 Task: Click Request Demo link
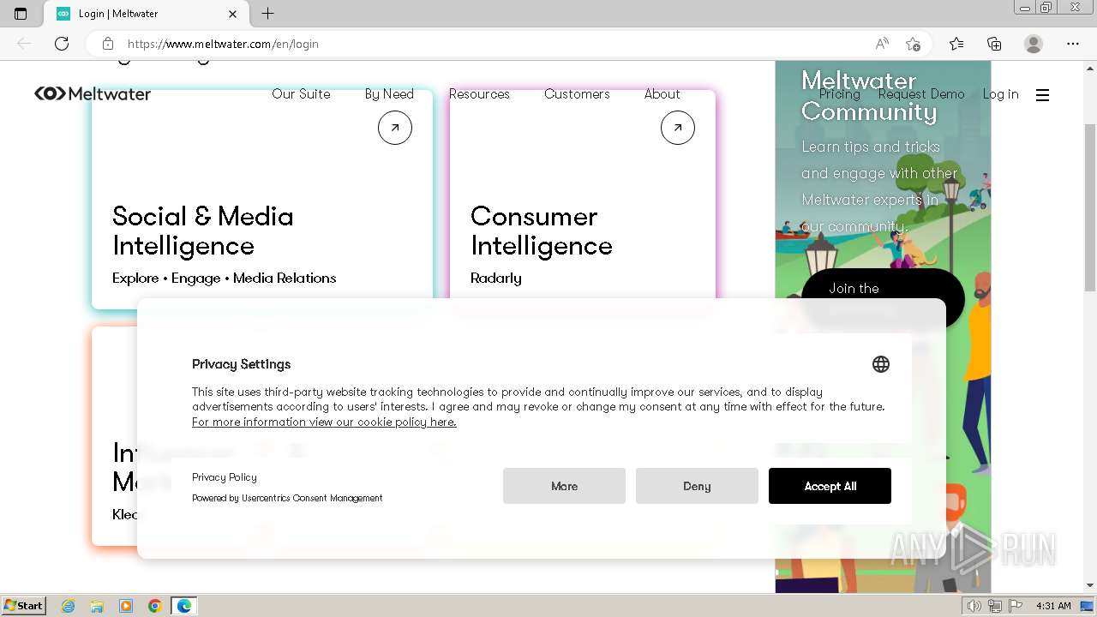(x=921, y=94)
